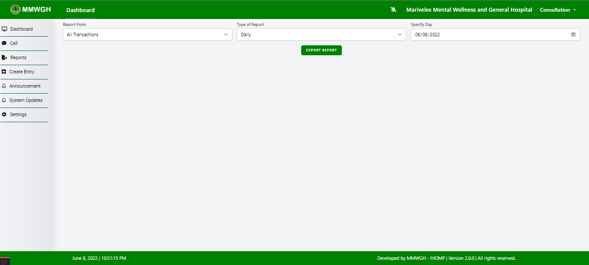The height and width of the screenshot is (265, 589).
Task: Click the Dashboard monitor icon in sidebar
Action: [4, 29]
